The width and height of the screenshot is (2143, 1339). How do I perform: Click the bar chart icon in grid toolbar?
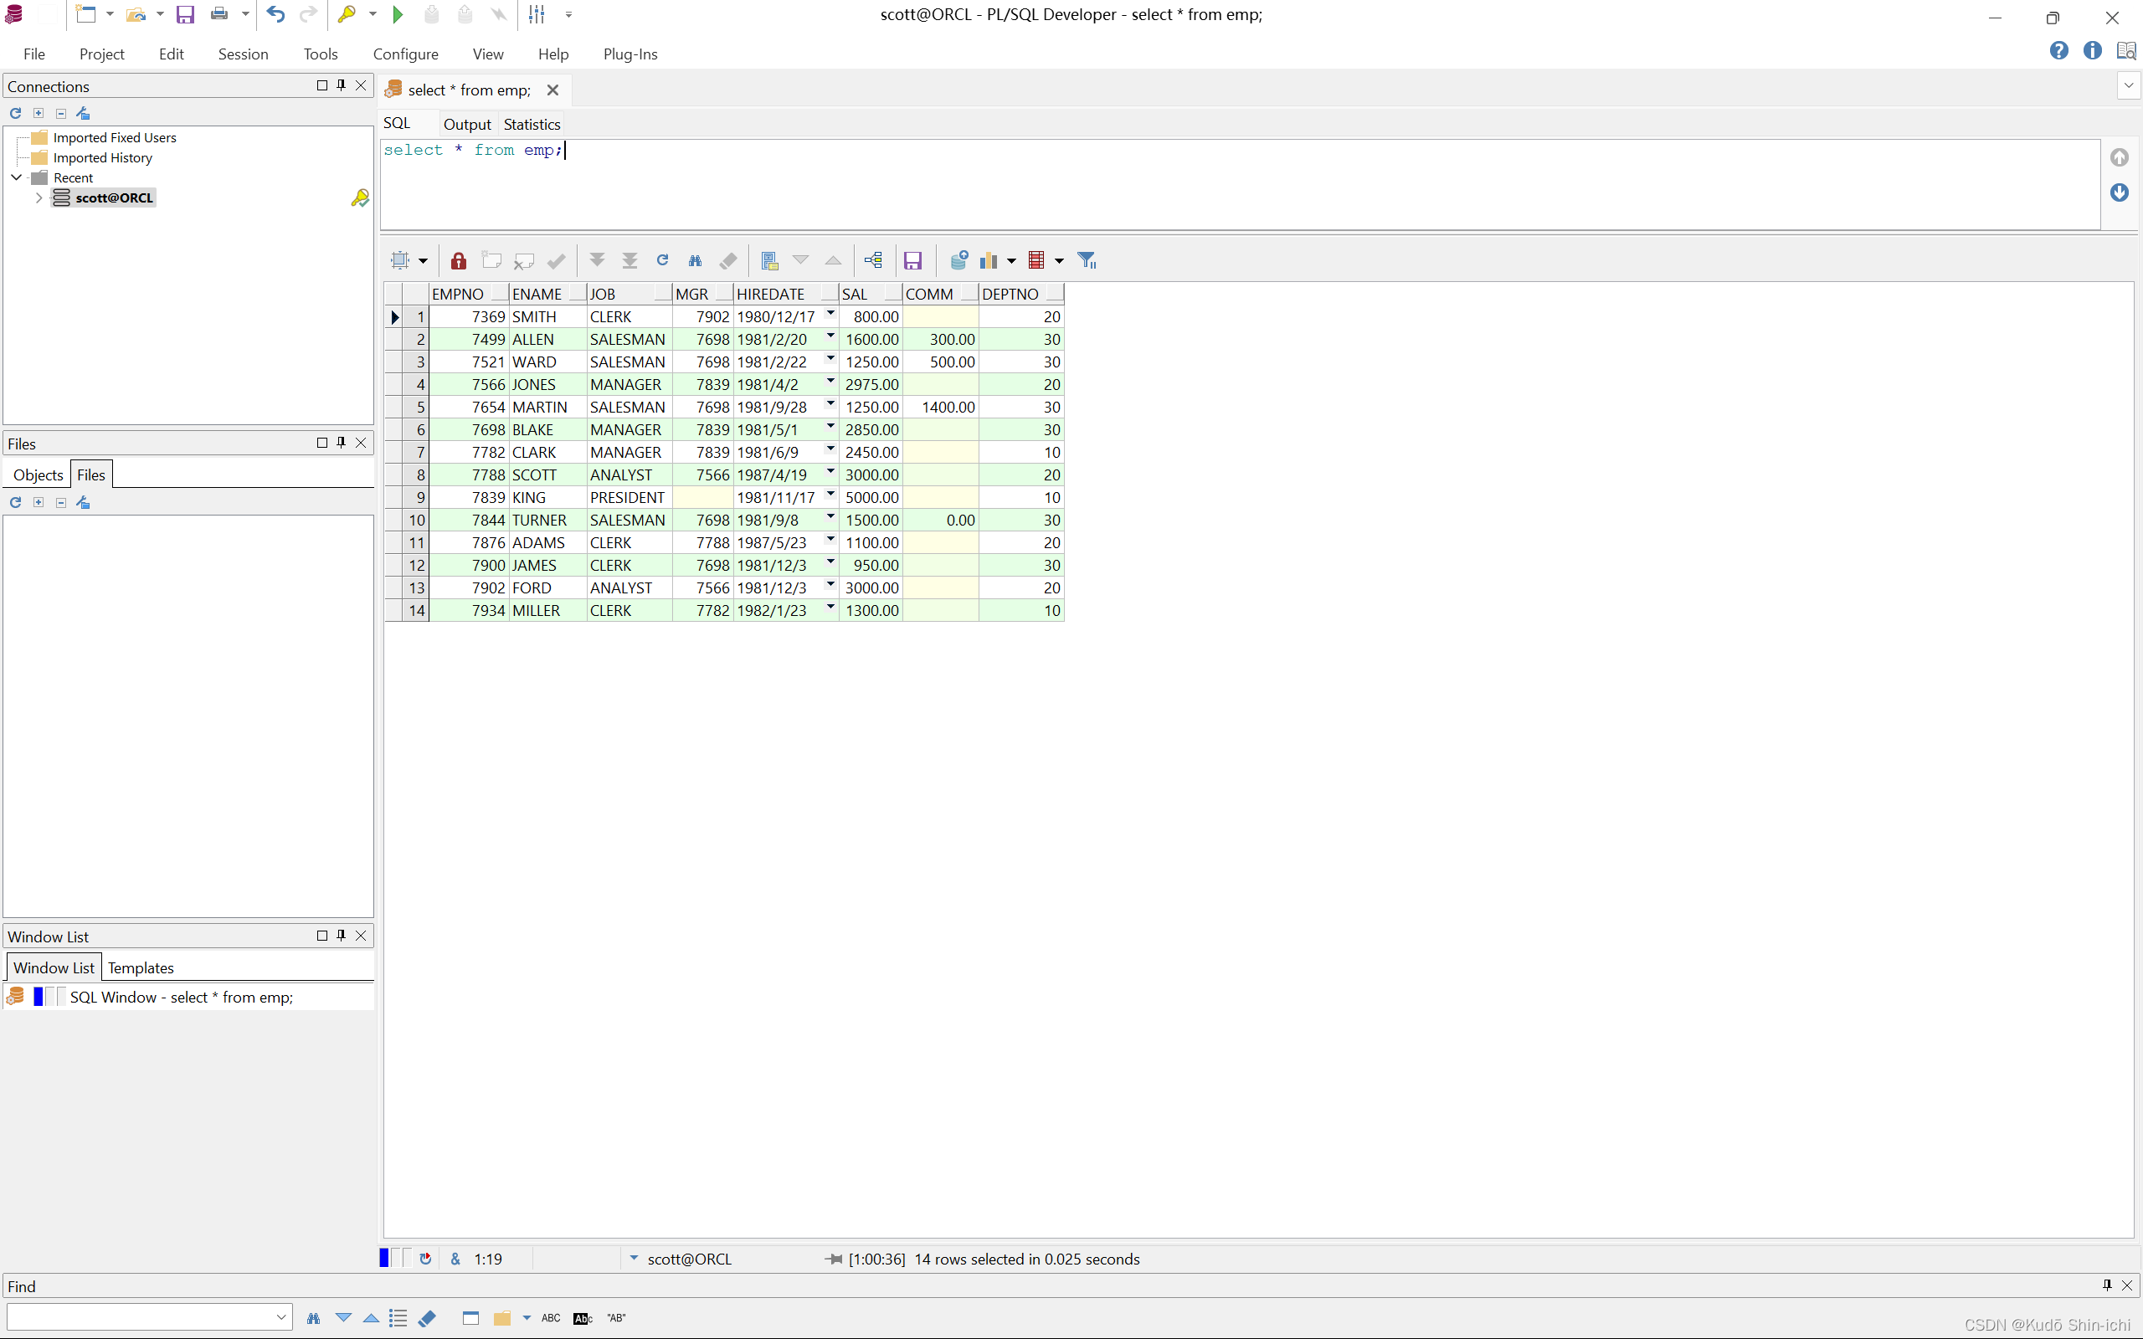click(989, 260)
